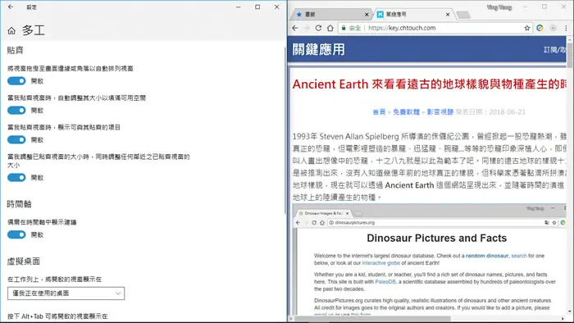
Task: Toggle auto-resize snapped window to fill space
Action: coord(16,110)
